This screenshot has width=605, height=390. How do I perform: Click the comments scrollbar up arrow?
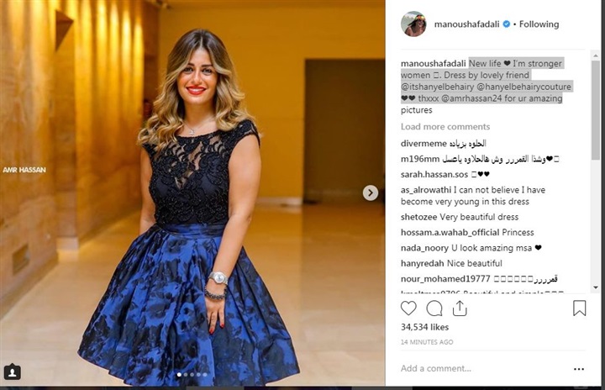click(x=596, y=56)
